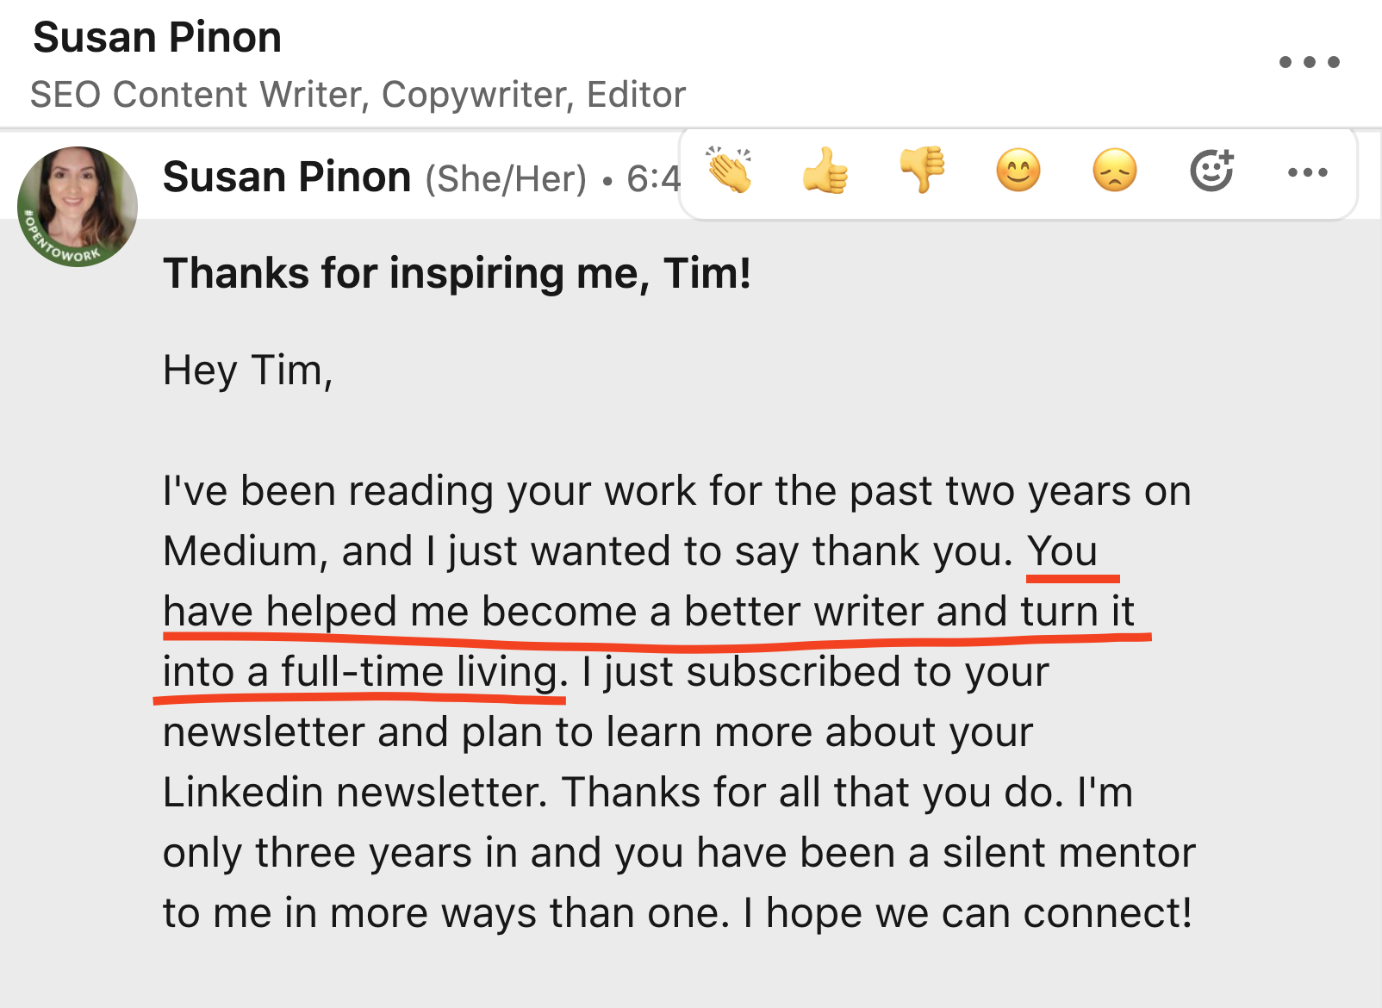Click the SEO Content Writer headline
The image size is (1382, 1008).
[x=358, y=95]
